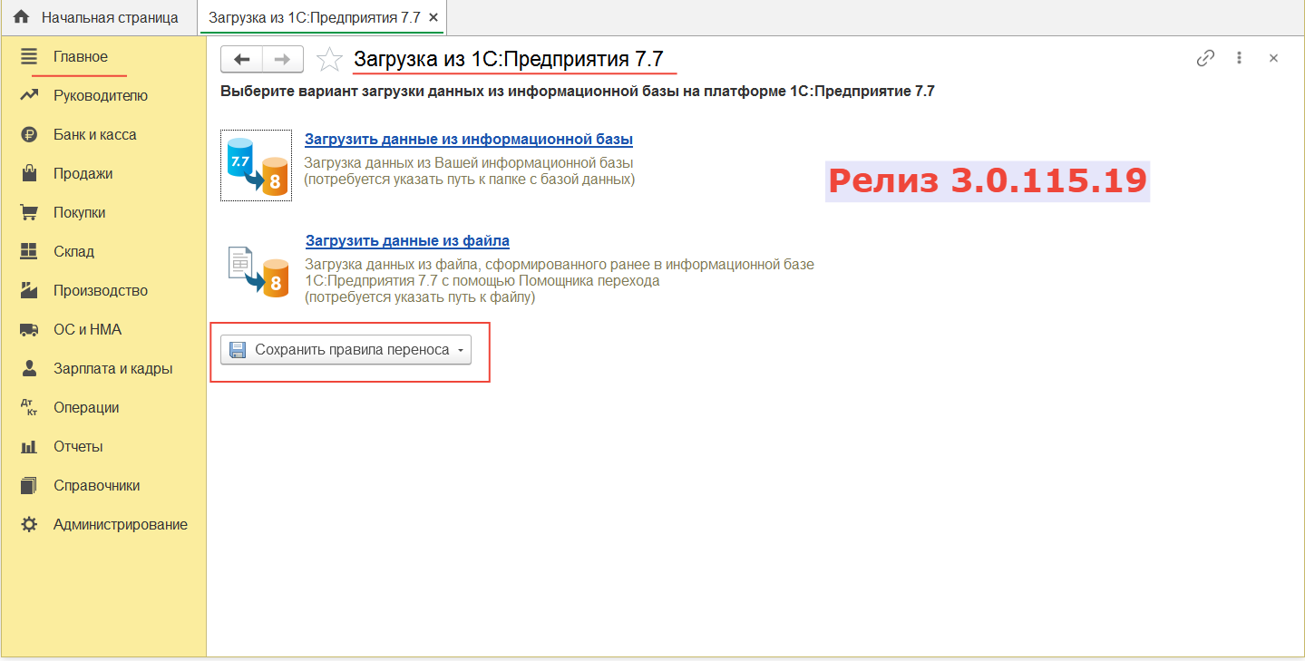
Task: Click the page title Загрузка из 1С:Предприятия 7.7
Action: click(509, 60)
